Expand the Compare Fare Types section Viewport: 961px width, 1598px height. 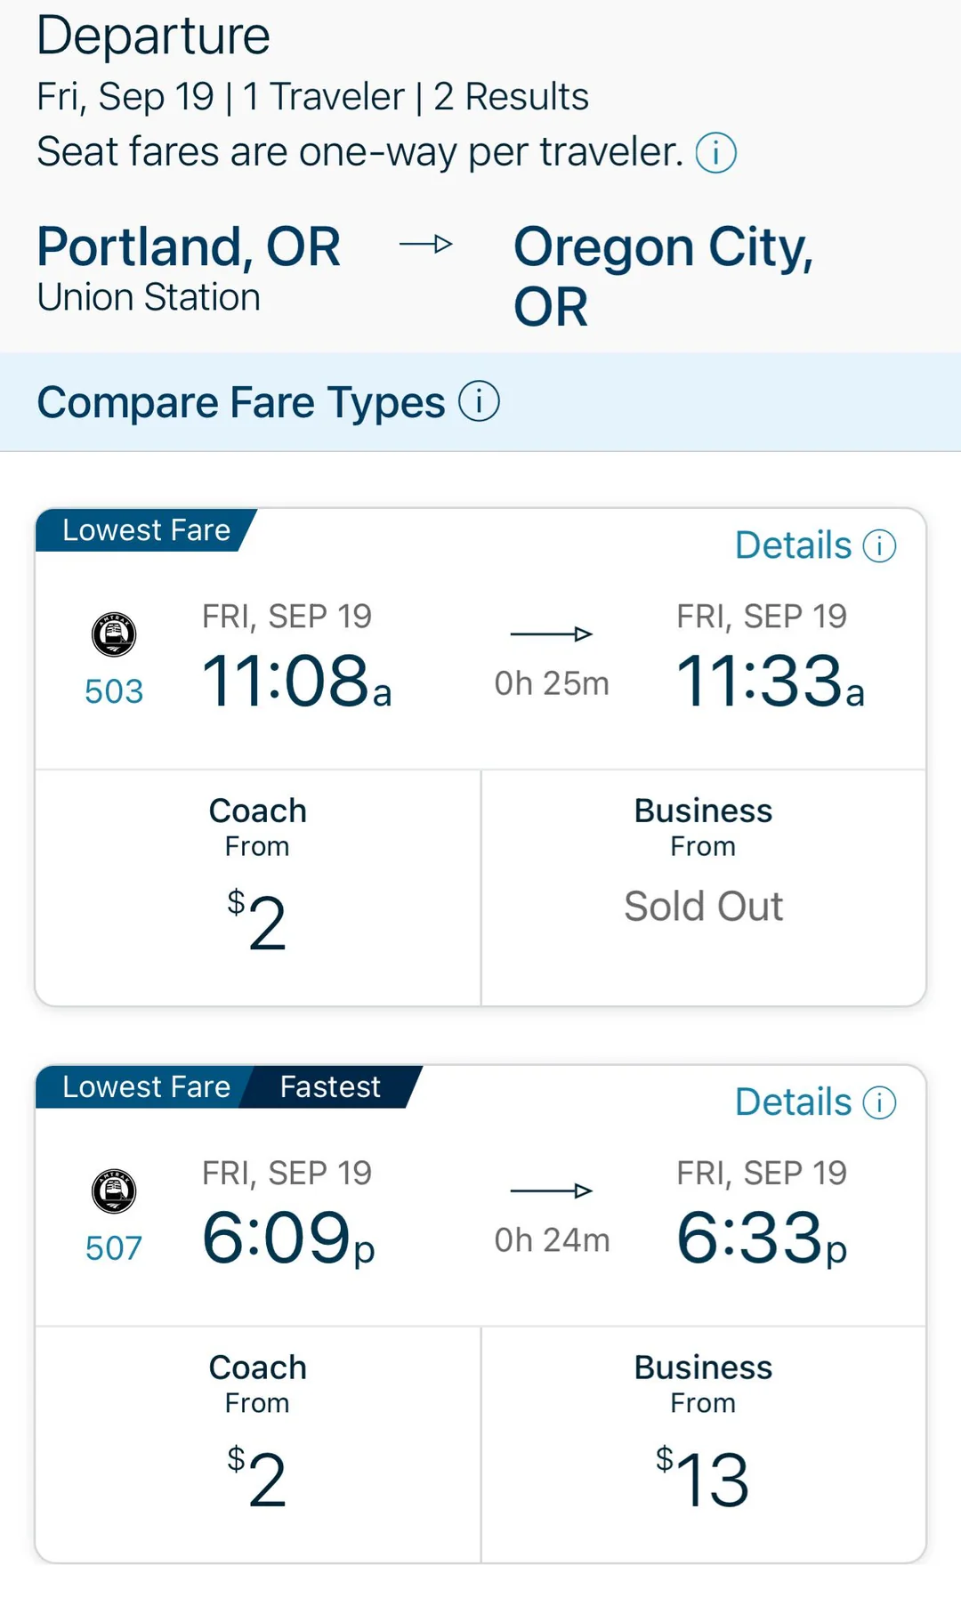pyautogui.click(x=240, y=402)
